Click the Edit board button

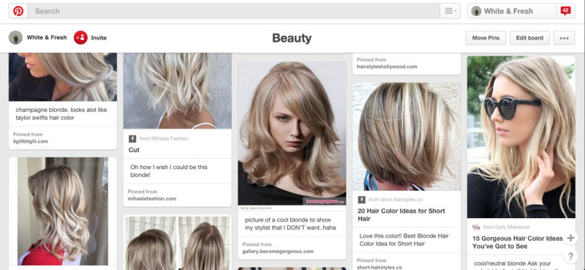pos(529,38)
